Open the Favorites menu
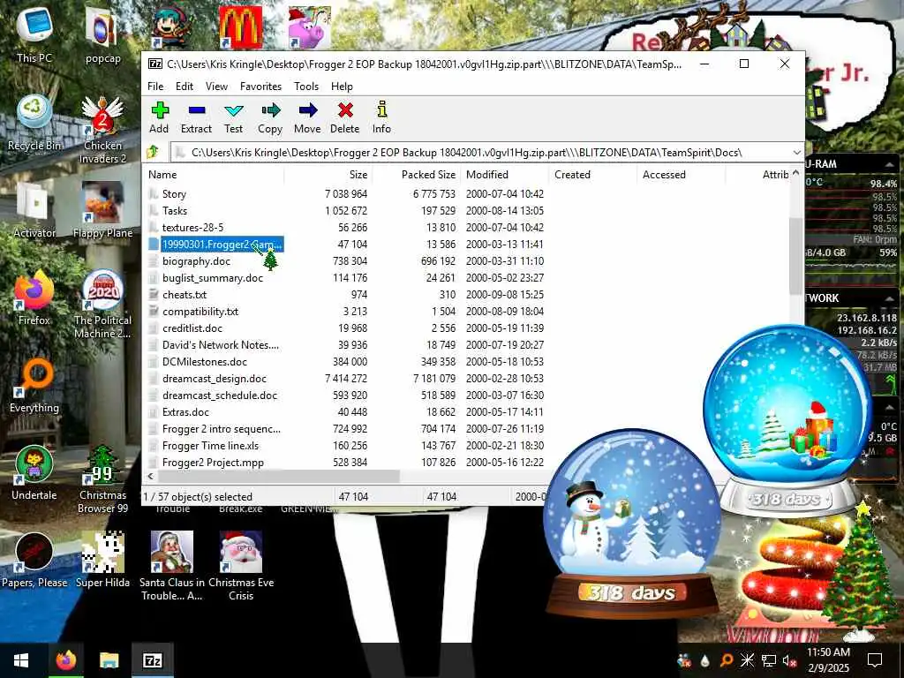The height and width of the screenshot is (678, 904). (x=260, y=87)
